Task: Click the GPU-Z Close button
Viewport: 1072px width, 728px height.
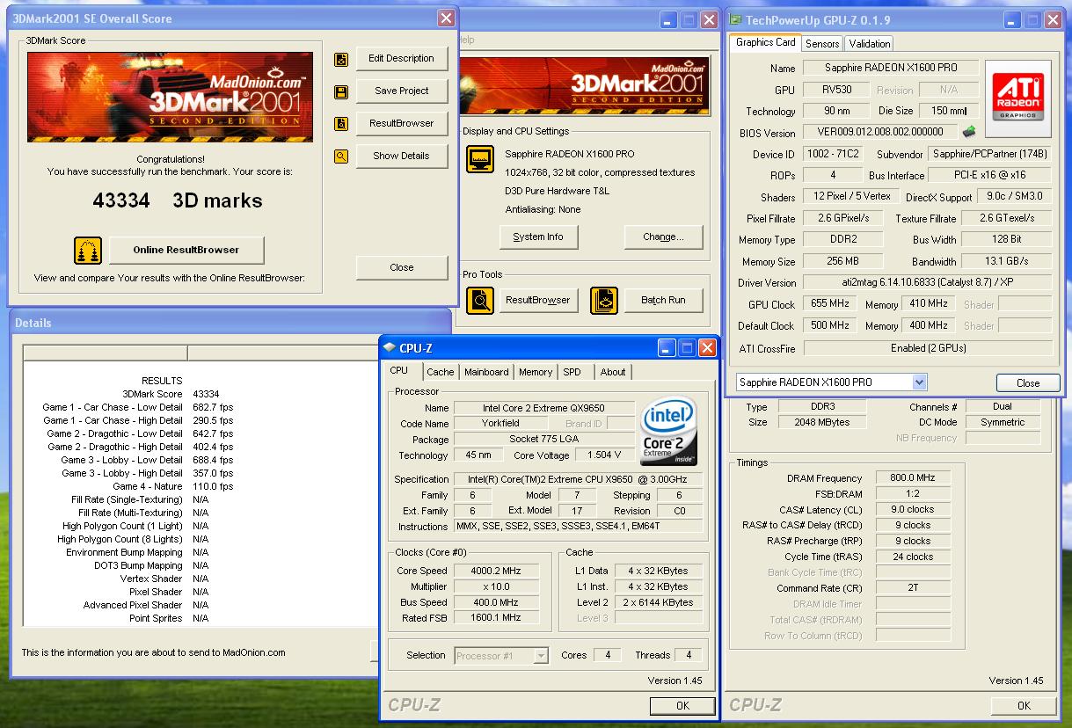Action: 1028,383
